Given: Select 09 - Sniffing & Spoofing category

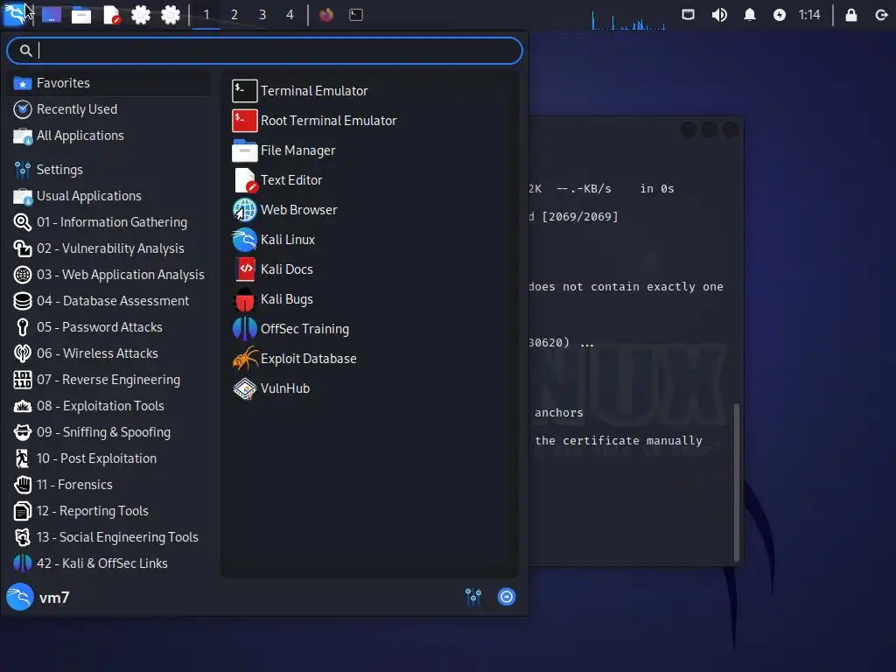Looking at the screenshot, I should coord(109,432).
